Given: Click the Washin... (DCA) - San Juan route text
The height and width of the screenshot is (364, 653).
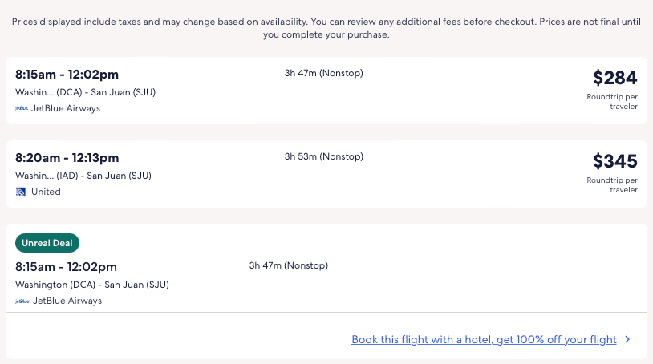Looking at the screenshot, I should pyautogui.click(x=85, y=92).
